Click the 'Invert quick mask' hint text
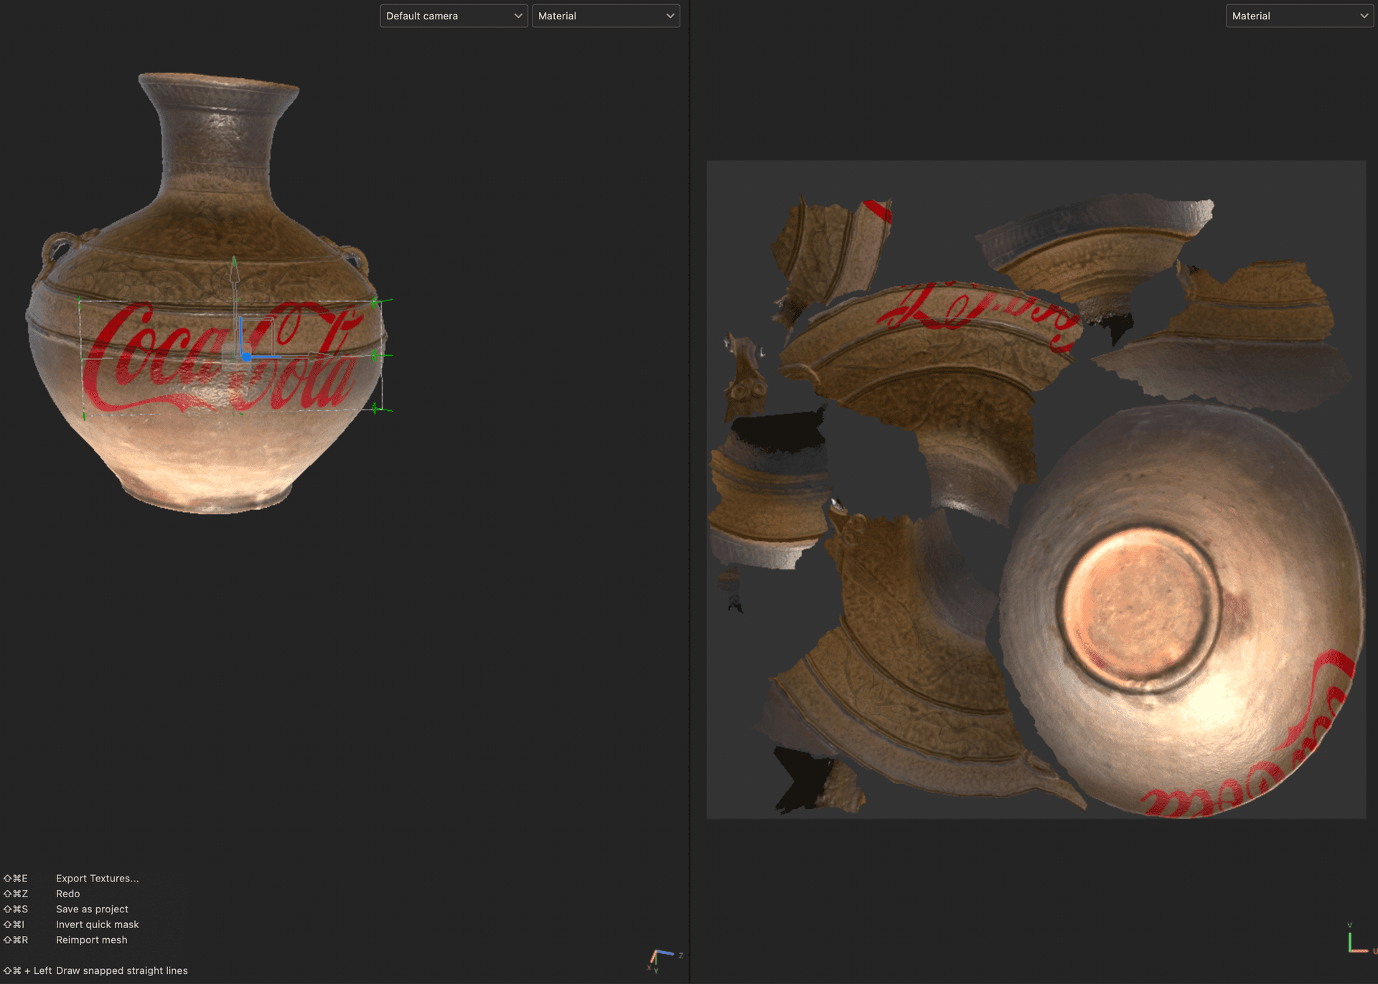This screenshot has height=984, width=1378. (x=98, y=924)
